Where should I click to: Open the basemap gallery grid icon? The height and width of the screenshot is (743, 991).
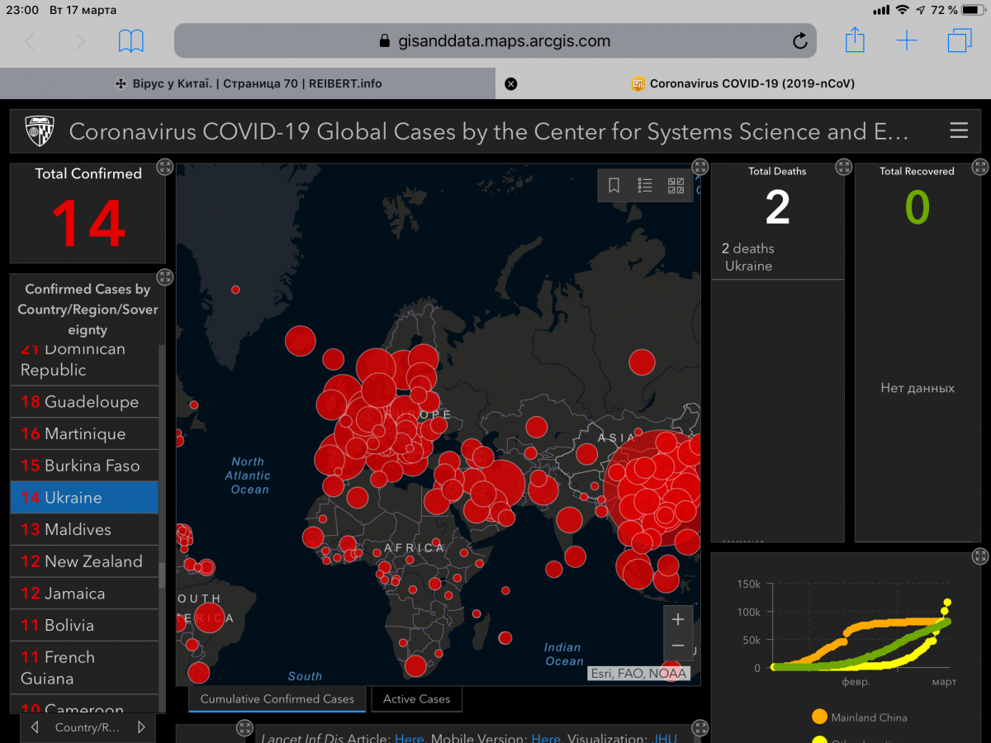pyautogui.click(x=676, y=186)
